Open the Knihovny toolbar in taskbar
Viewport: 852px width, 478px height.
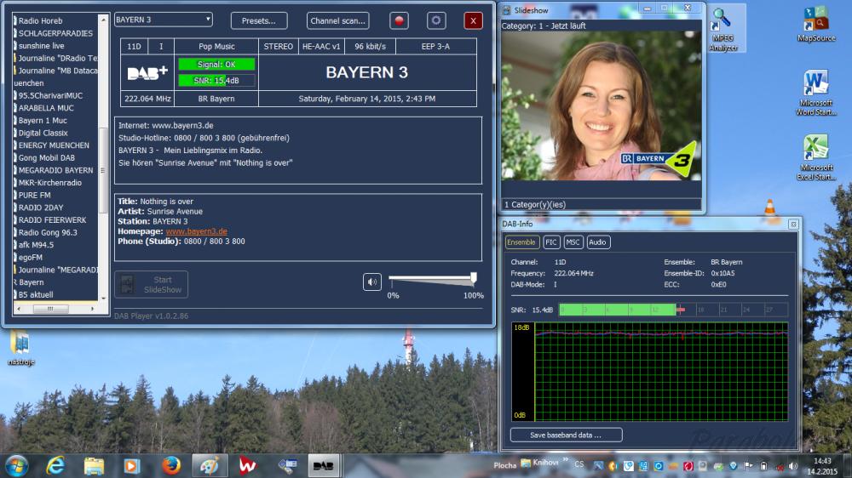(539, 463)
